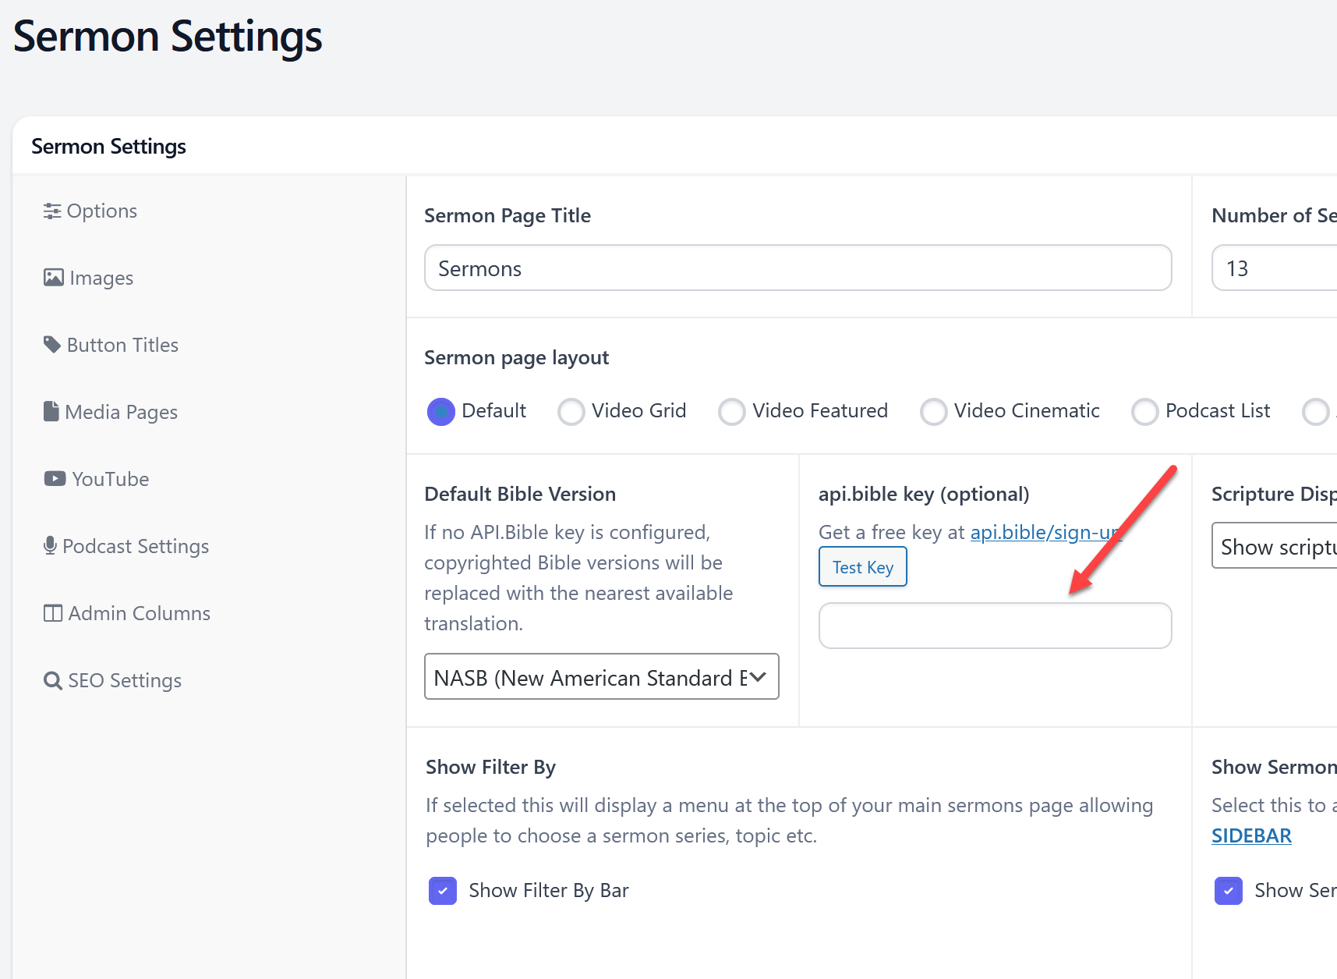Click the Admin Columns layout icon

click(x=53, y=613)
